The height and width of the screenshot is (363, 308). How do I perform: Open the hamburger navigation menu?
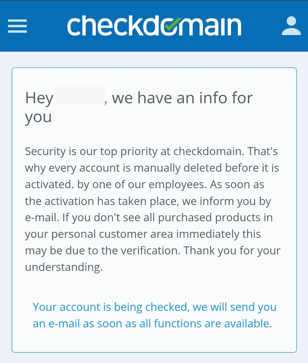[x=17, y=26]
